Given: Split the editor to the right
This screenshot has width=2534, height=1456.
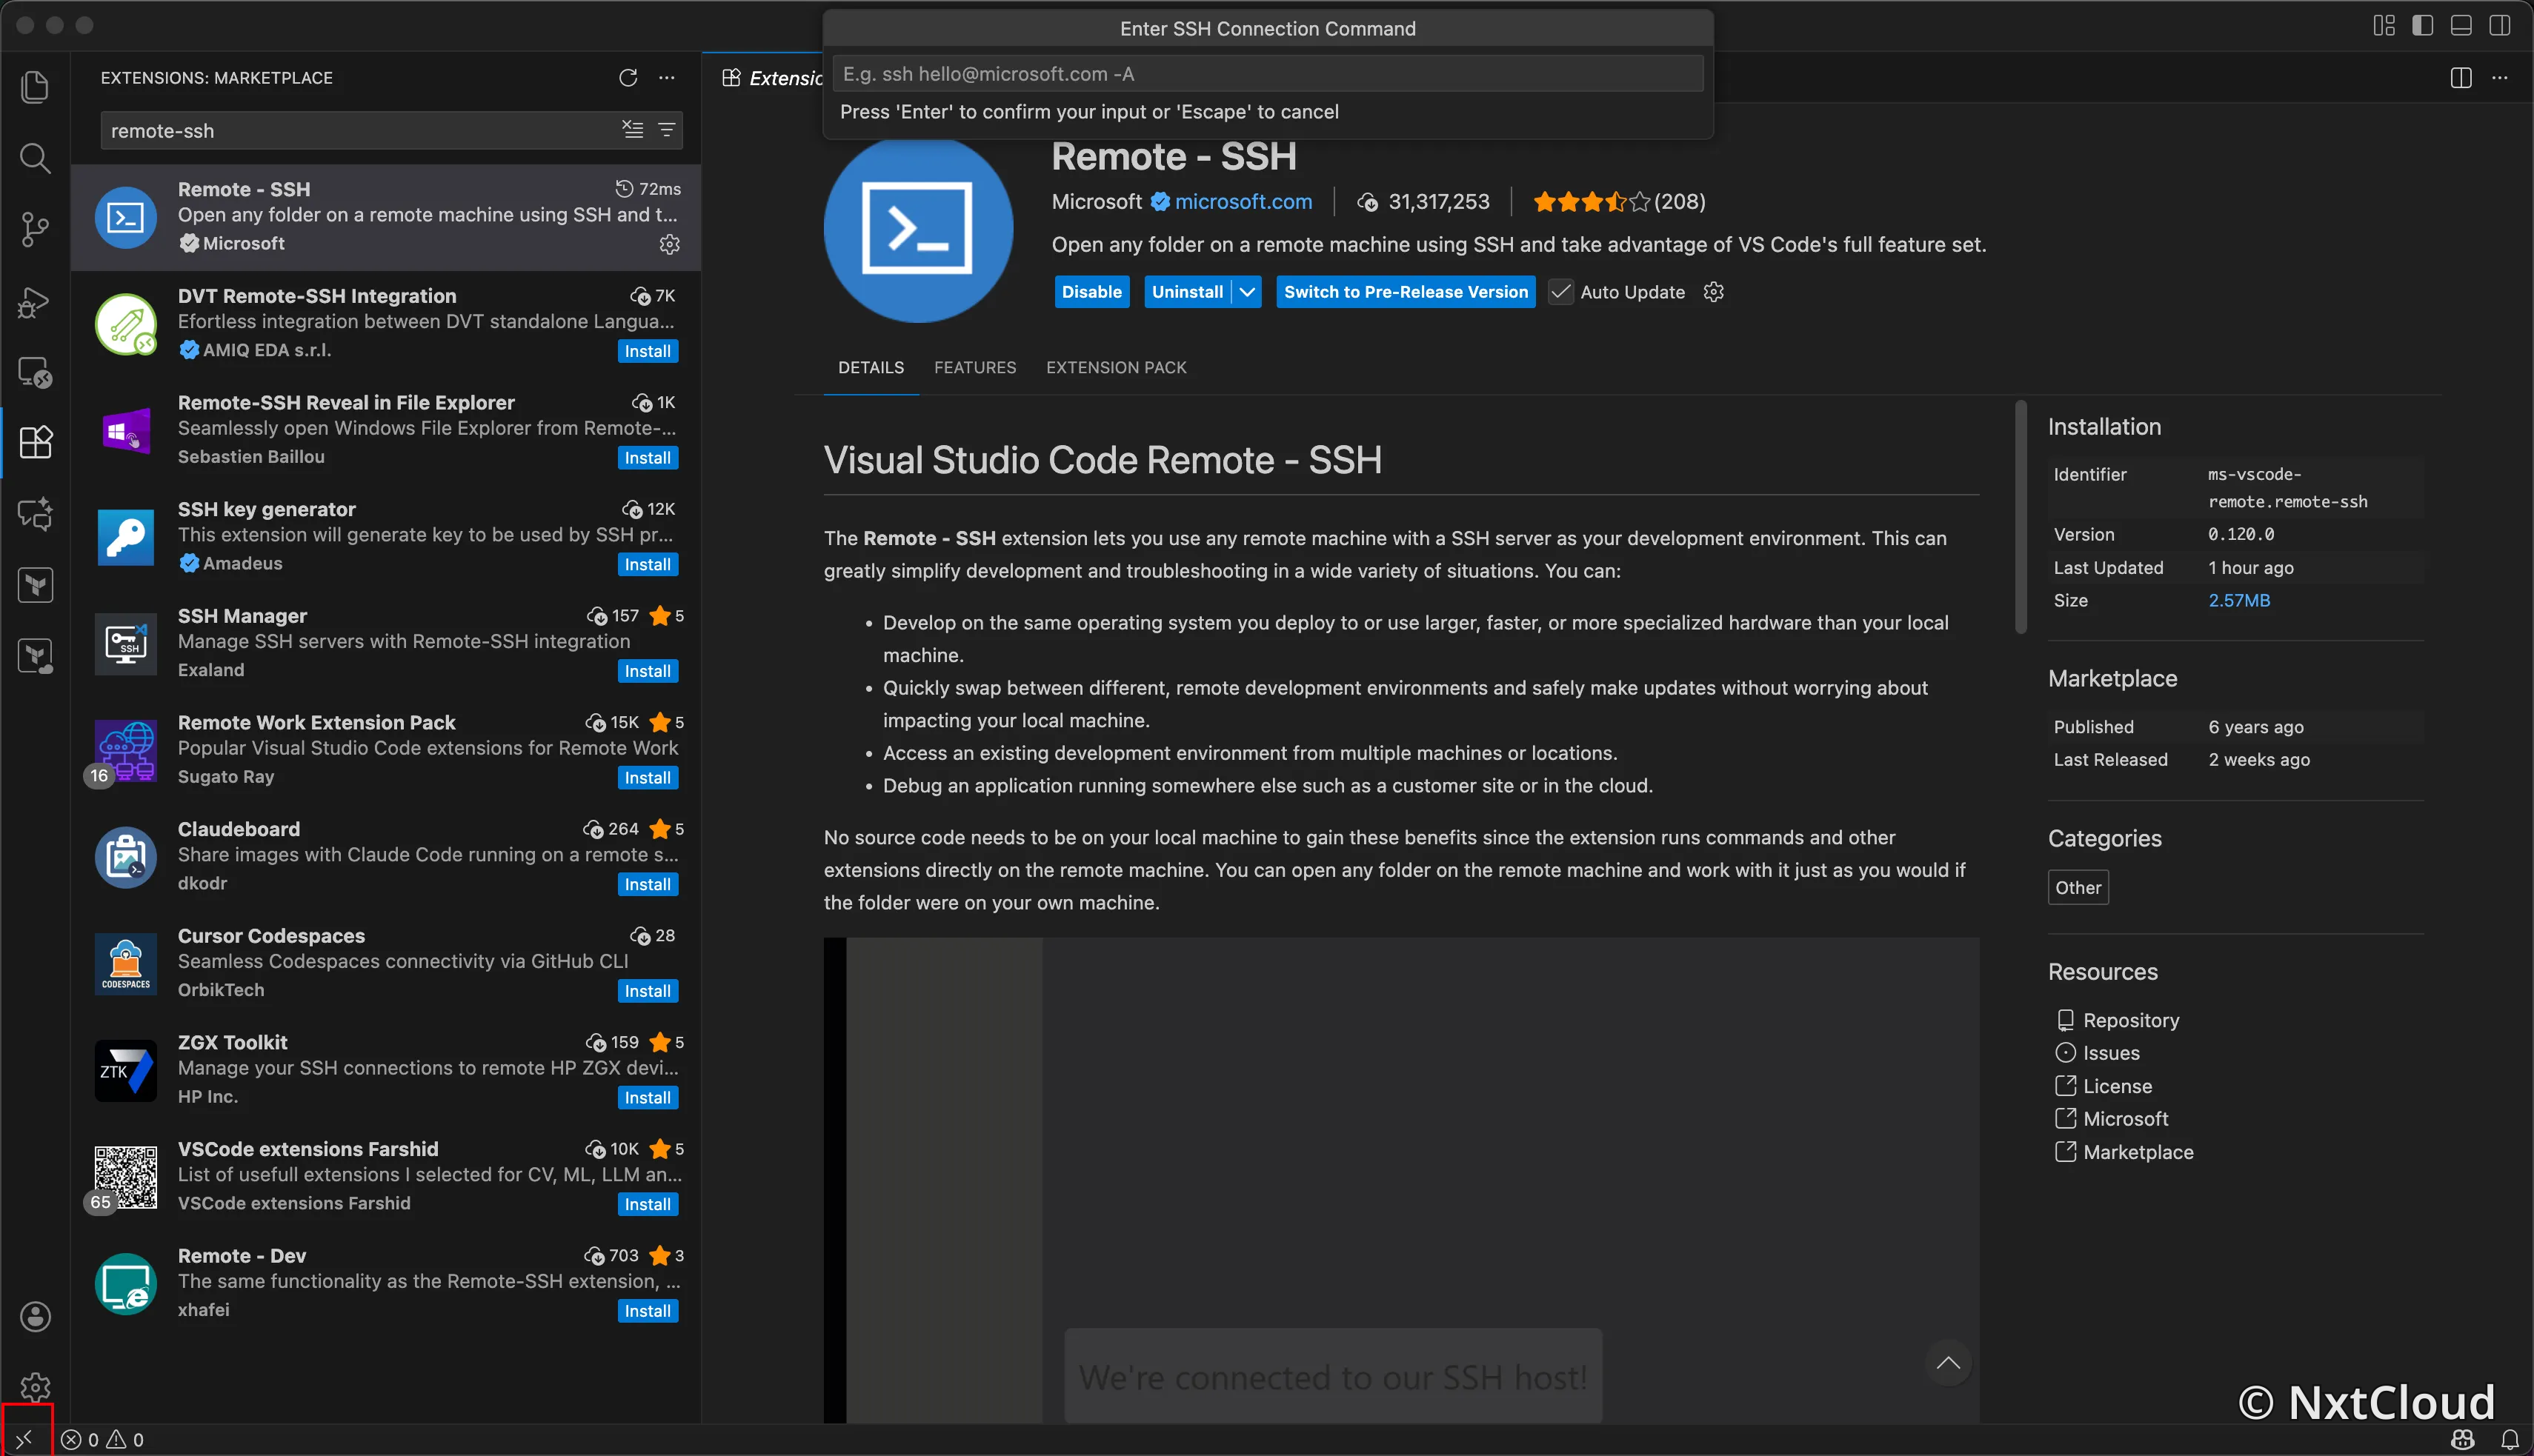Looking at the screenshot, I should tap(2461, 78).
